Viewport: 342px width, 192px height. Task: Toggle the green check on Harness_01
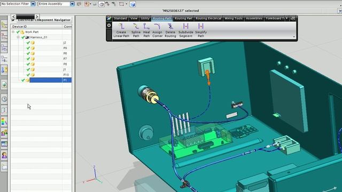pos(23,37)
